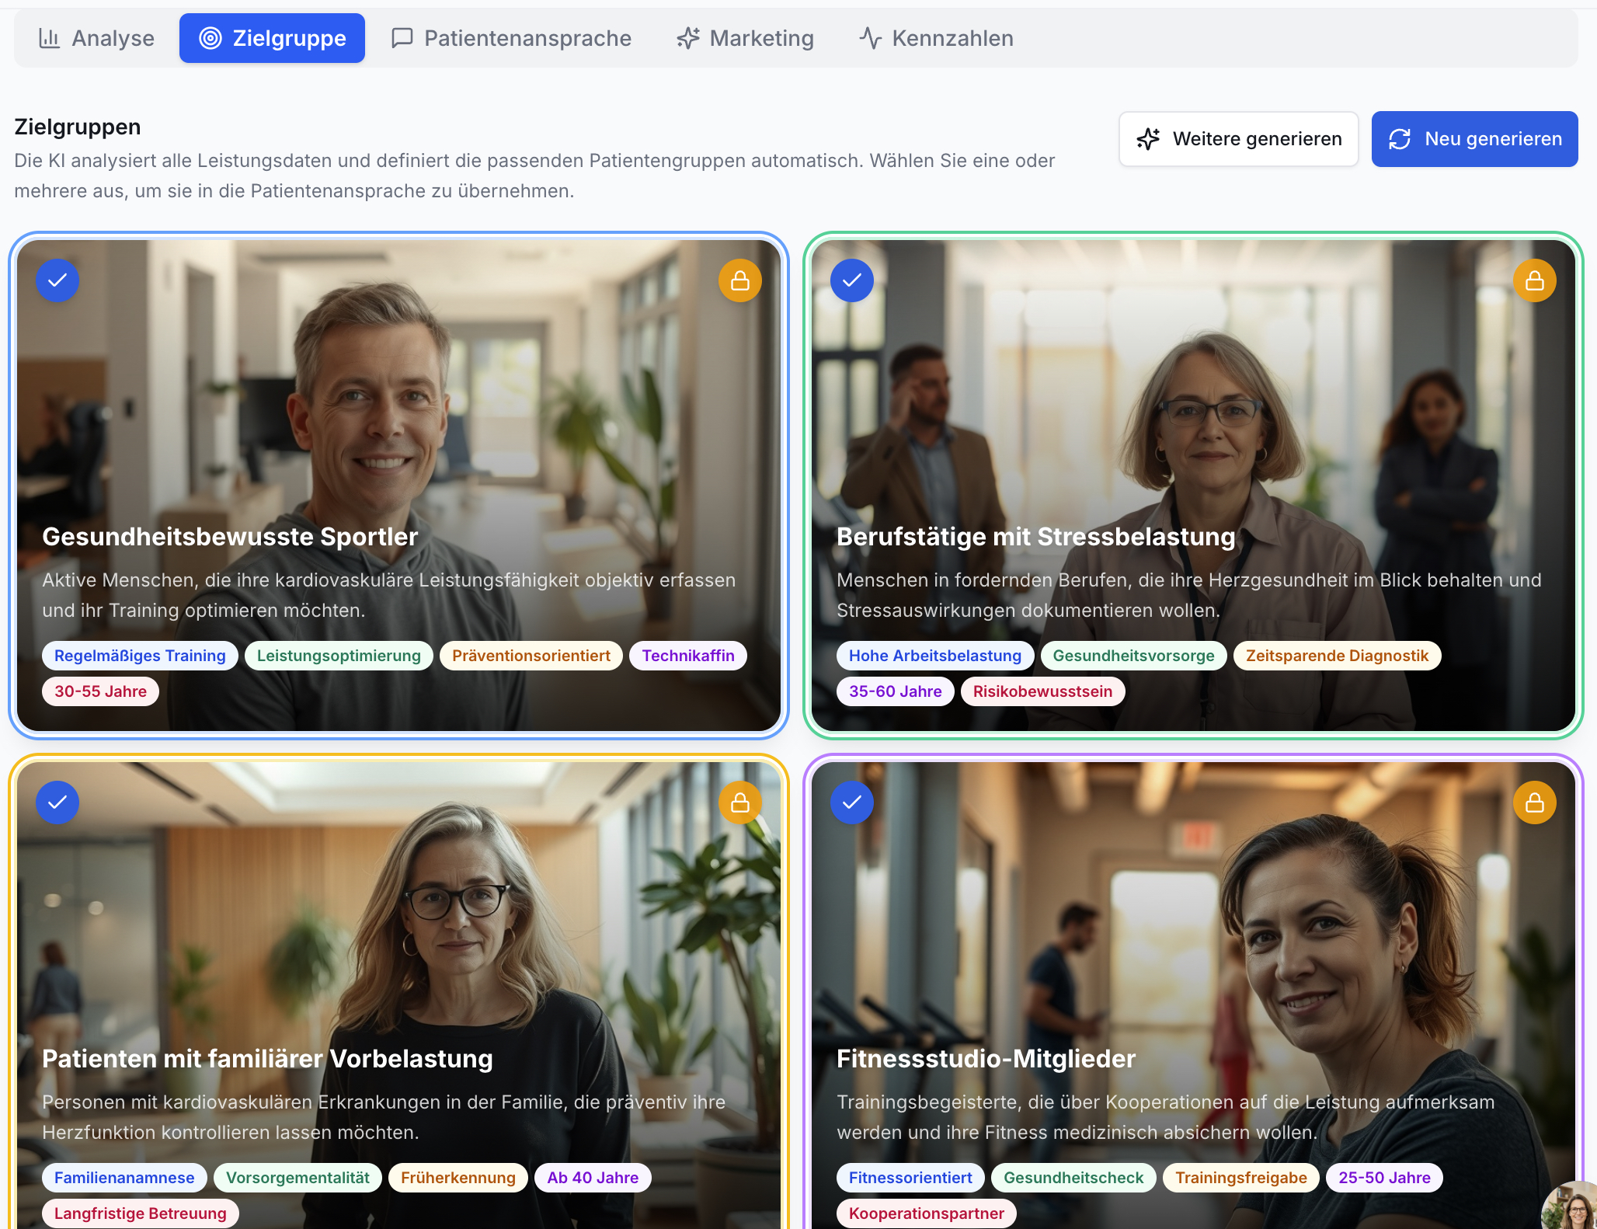
Task: Select the Zielgruppe tab
Action: pyautogui.click(x=272, y=38)
